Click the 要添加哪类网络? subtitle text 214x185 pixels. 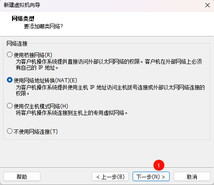coord(43,26)
